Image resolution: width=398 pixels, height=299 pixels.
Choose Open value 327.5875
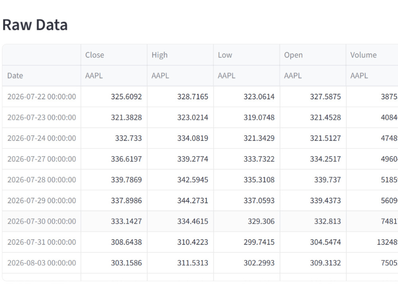click(313, 96)
